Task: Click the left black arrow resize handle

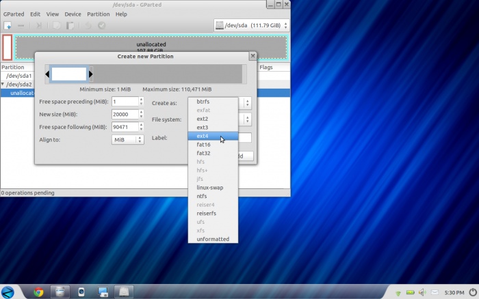Action: pyautogui.click(x=47, y=74)
